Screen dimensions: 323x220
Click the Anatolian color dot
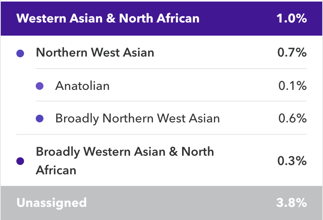(x=40, y=86)
